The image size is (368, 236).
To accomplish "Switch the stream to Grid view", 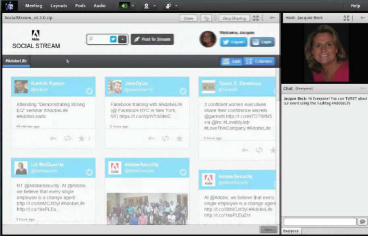I will [233, 61].
